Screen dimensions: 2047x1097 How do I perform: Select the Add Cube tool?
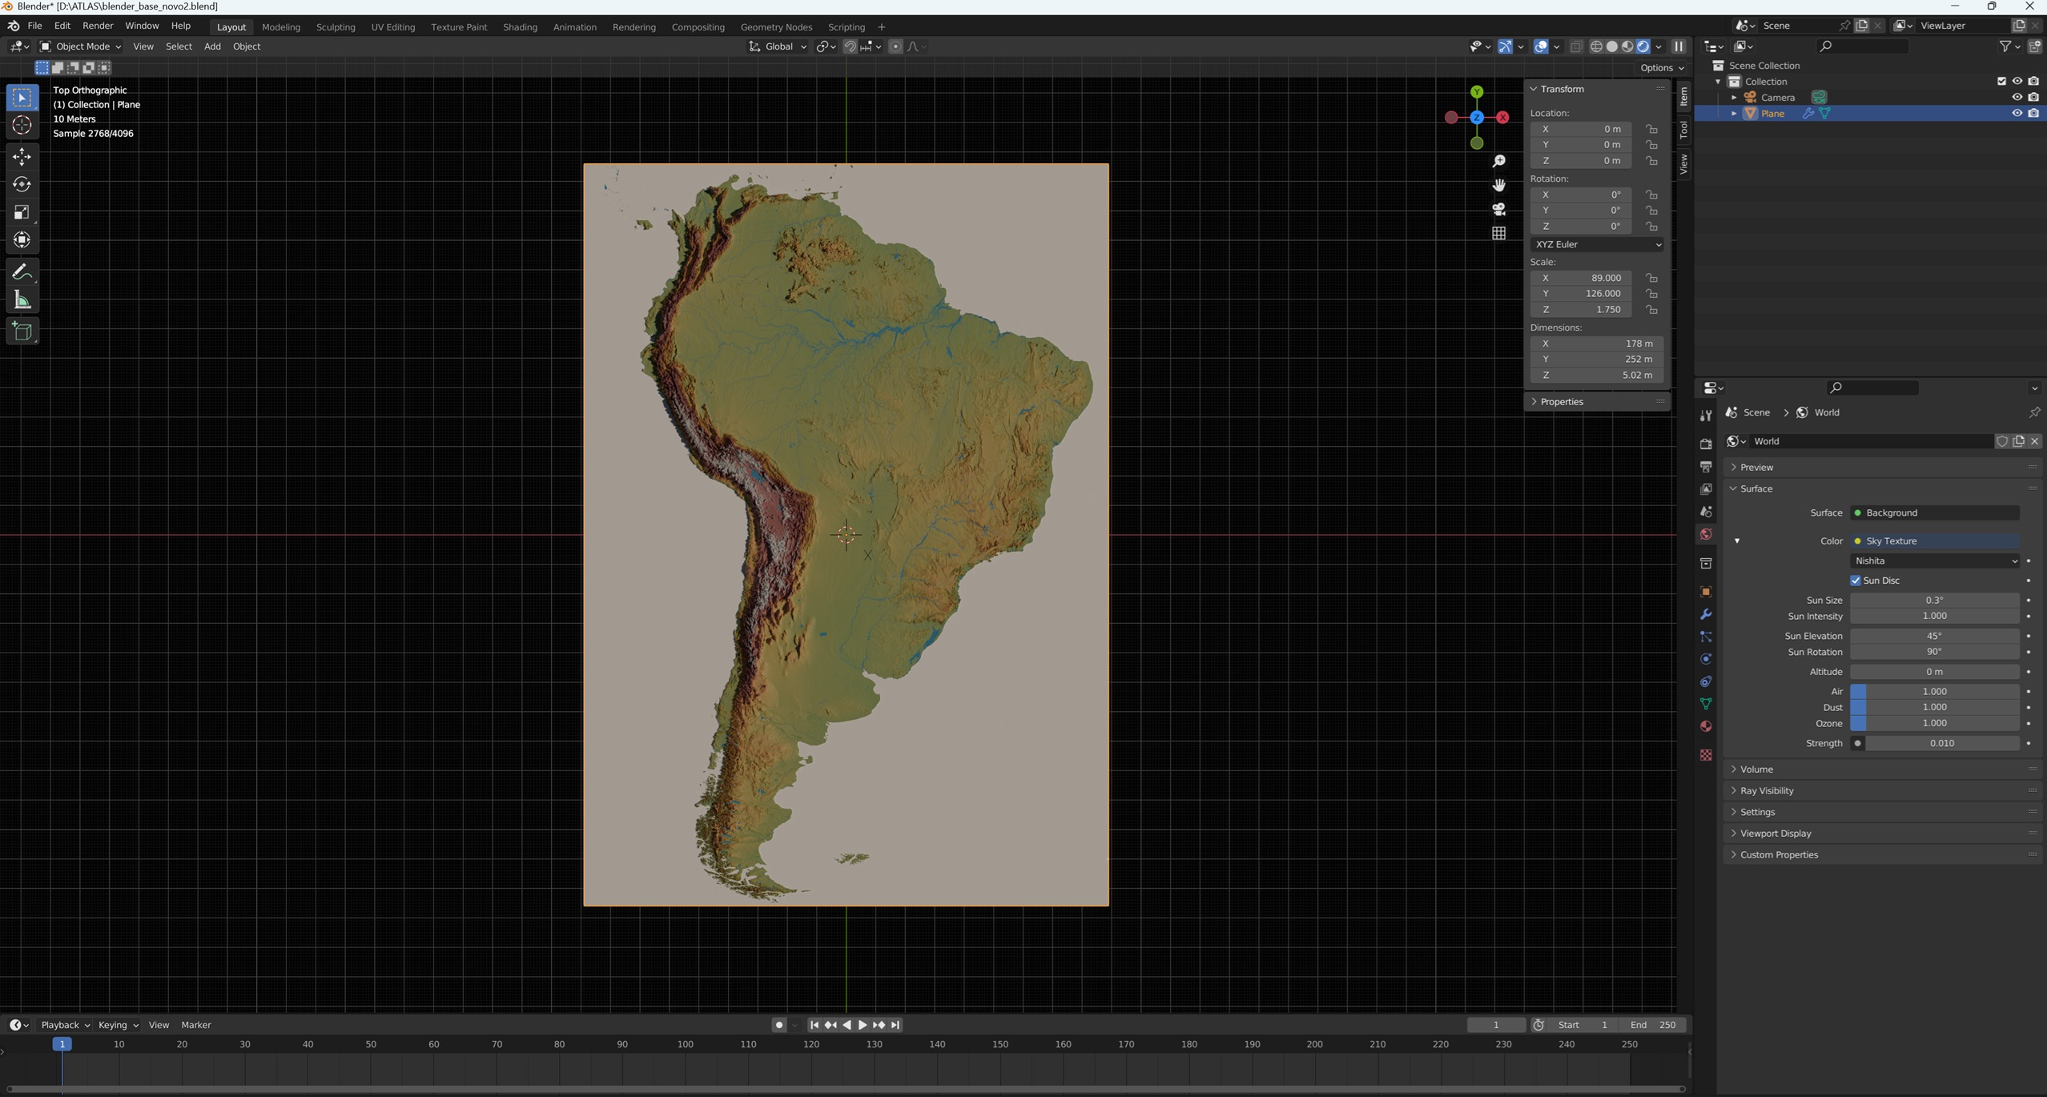pos(22,332)
